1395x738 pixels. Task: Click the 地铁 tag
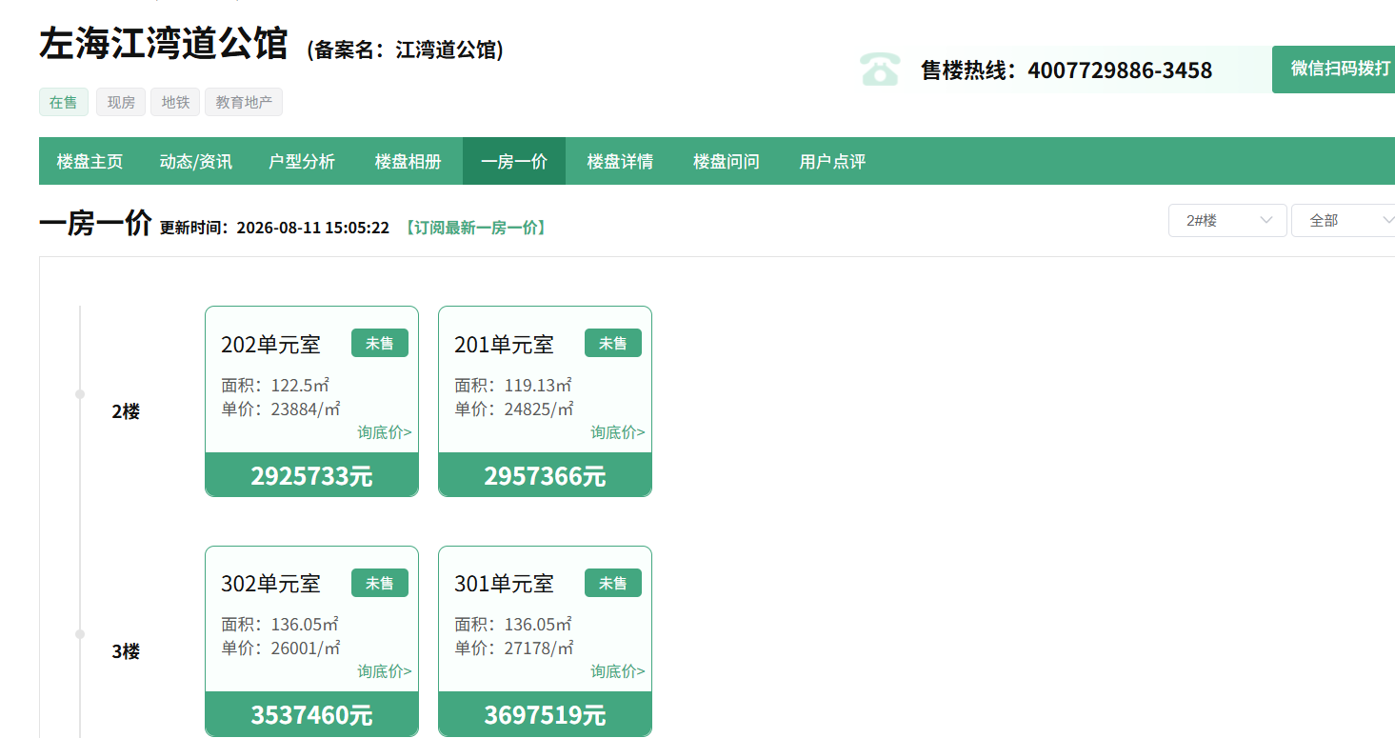[175, 102]
